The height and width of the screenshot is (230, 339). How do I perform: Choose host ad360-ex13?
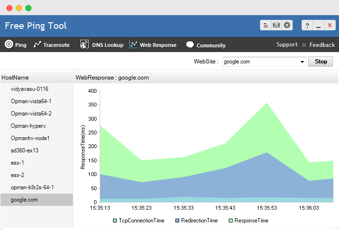point(25,150)
